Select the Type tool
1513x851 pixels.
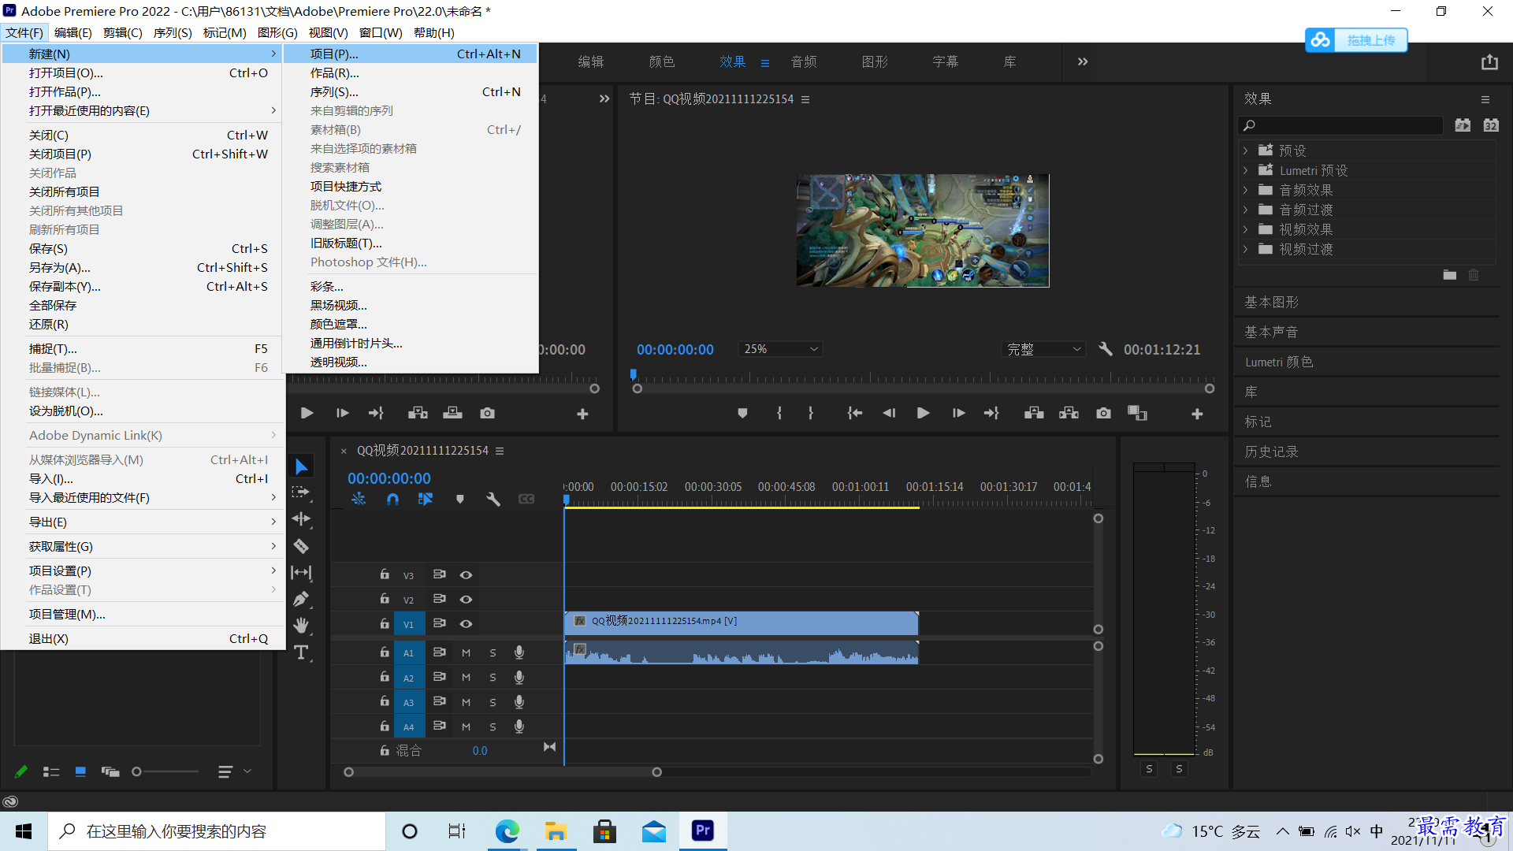[x=301, y=652]
